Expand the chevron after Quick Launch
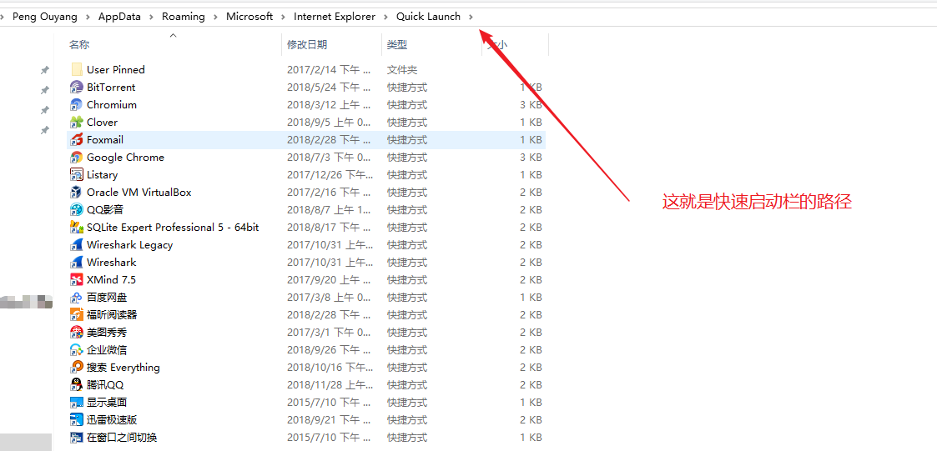This screenshot has width=937, height=451. pyautogui.click(x=471, y=18)
